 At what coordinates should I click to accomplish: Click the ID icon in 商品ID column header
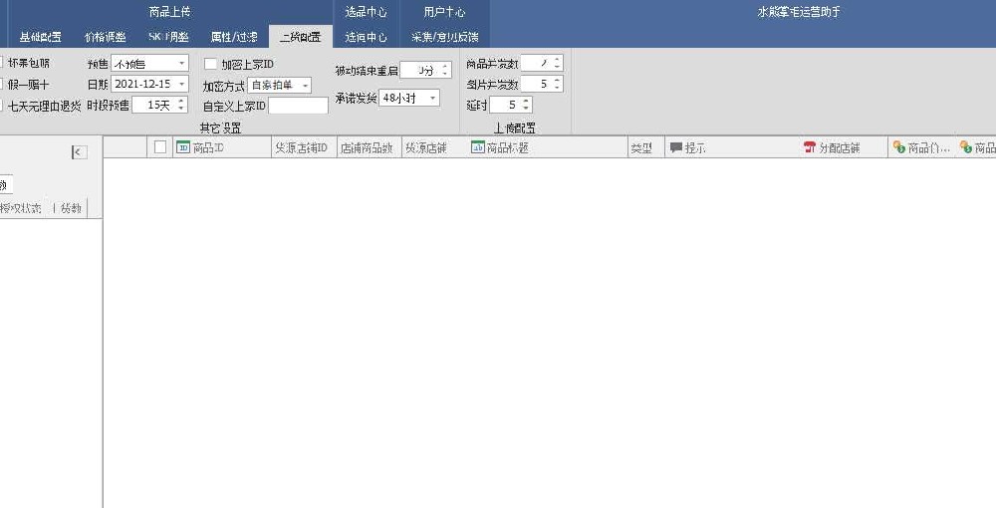(x=183, y=147)
